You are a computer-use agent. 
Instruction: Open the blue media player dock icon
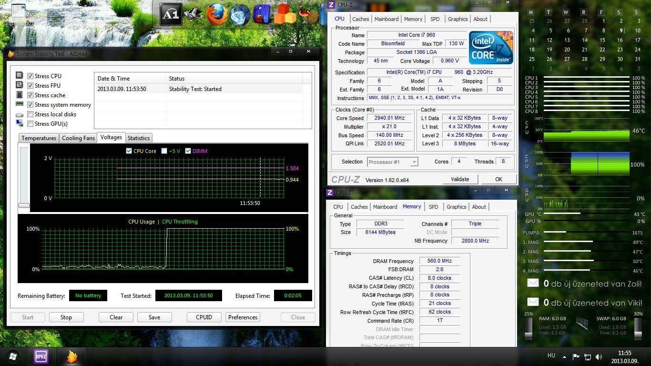tap(262, 14)
